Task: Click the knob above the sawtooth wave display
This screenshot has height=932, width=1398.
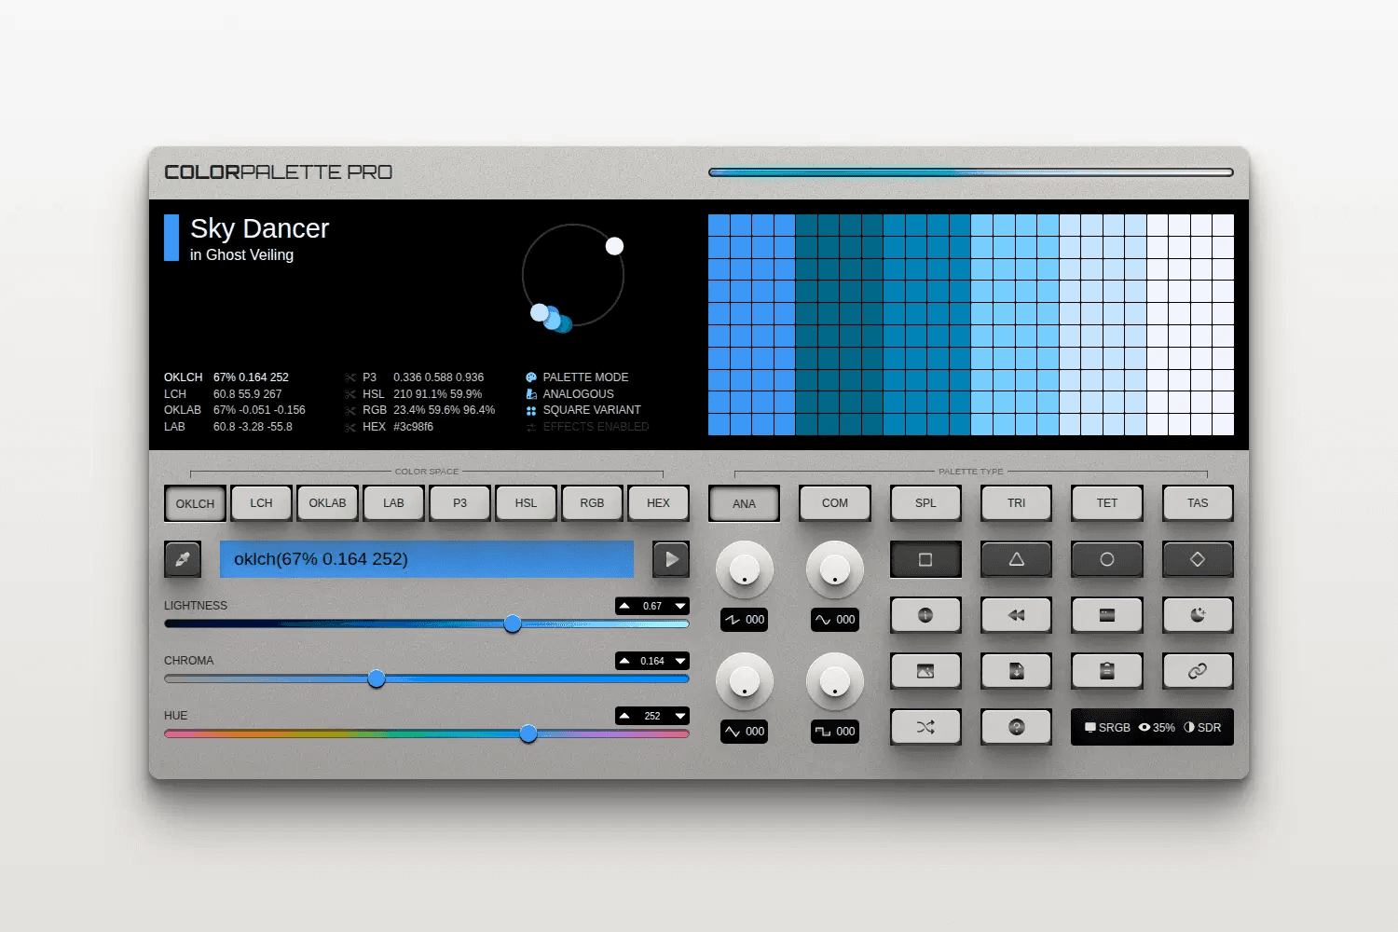Action: coord(744,569)
